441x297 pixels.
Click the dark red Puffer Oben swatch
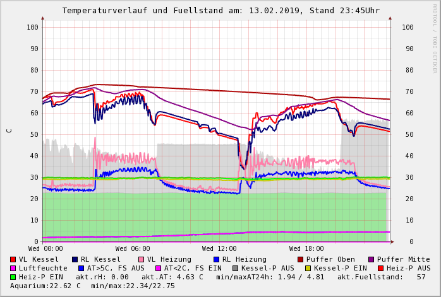pyautogui.click(x=301, y=259)
